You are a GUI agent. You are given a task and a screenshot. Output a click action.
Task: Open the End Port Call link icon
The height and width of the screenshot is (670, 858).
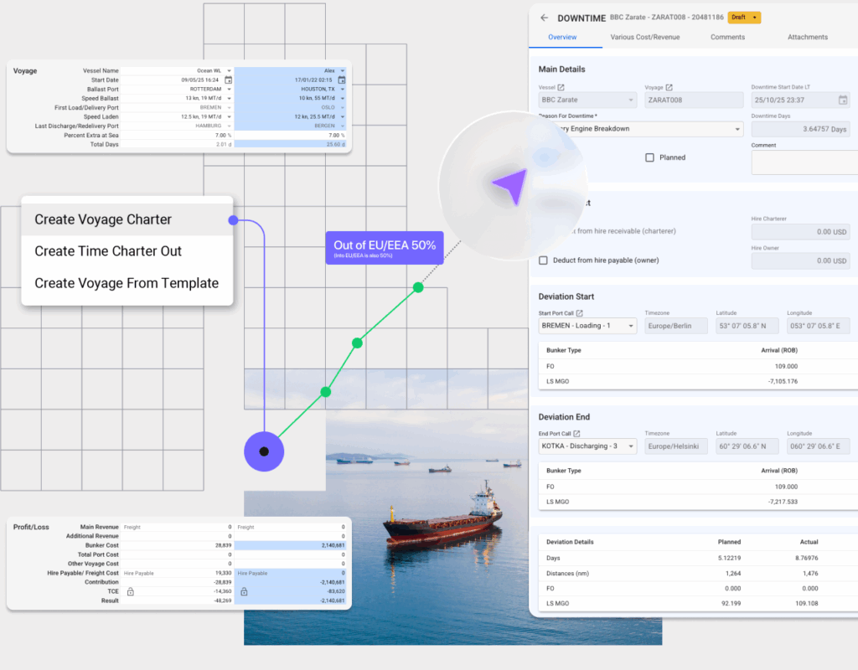click(576, 434)
